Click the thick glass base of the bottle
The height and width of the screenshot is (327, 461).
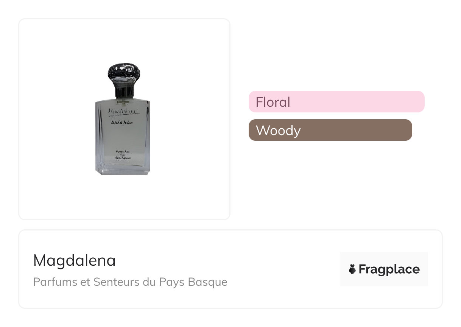pyautogui.click(x=123, y=170)
